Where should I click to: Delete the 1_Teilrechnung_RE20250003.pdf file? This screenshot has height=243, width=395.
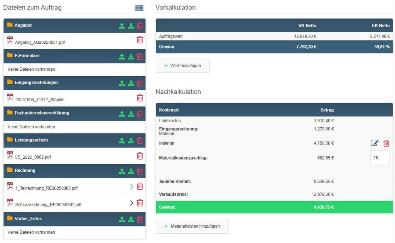[x=140, y=186]
